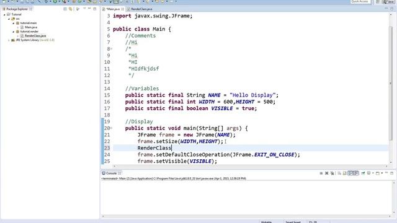Terminate the running program in Console
The image size is (397, 223).
click(321, 173)
